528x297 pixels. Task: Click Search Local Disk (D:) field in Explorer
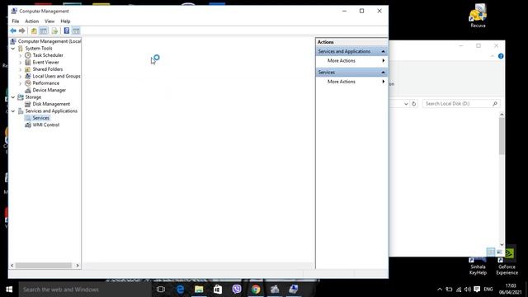point(461,104)
